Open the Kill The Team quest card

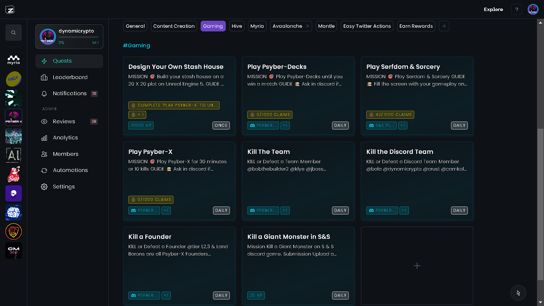click(298, 181)
